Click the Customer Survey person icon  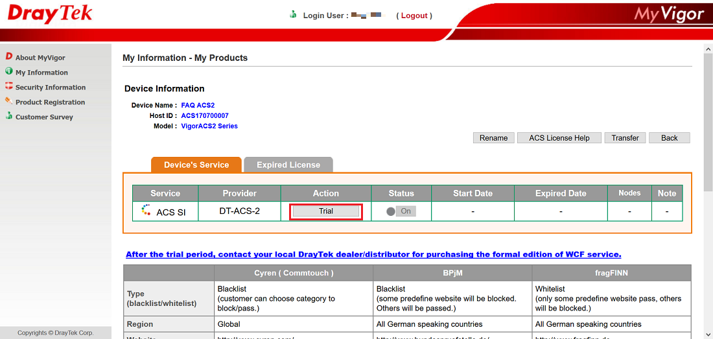point(8,116)
